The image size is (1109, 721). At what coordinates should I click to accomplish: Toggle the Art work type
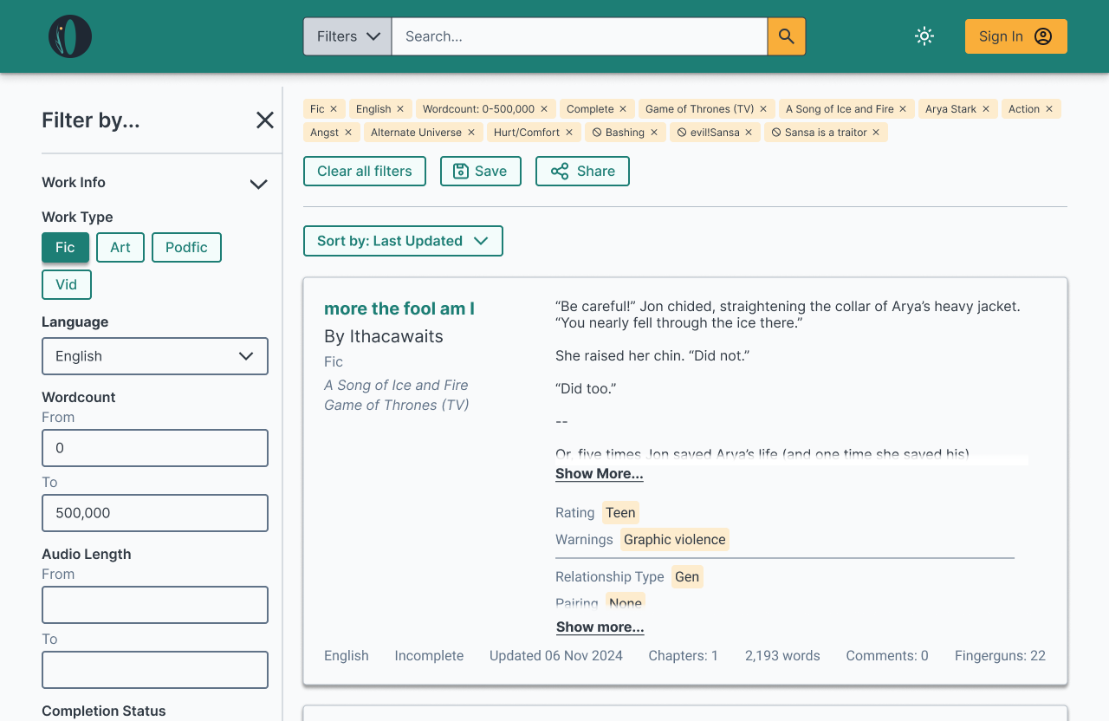pyautogui.click(x=120, y=247)
